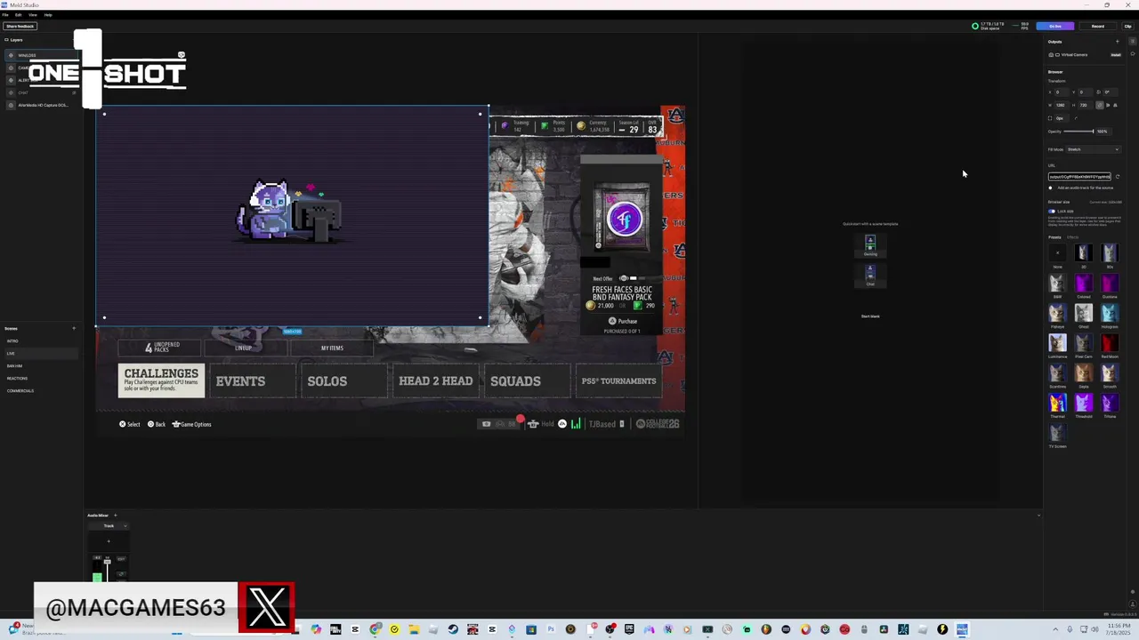Toggle Add an audio track for the source
This screenshot has width=1139, height=640.
point(1050,188)
